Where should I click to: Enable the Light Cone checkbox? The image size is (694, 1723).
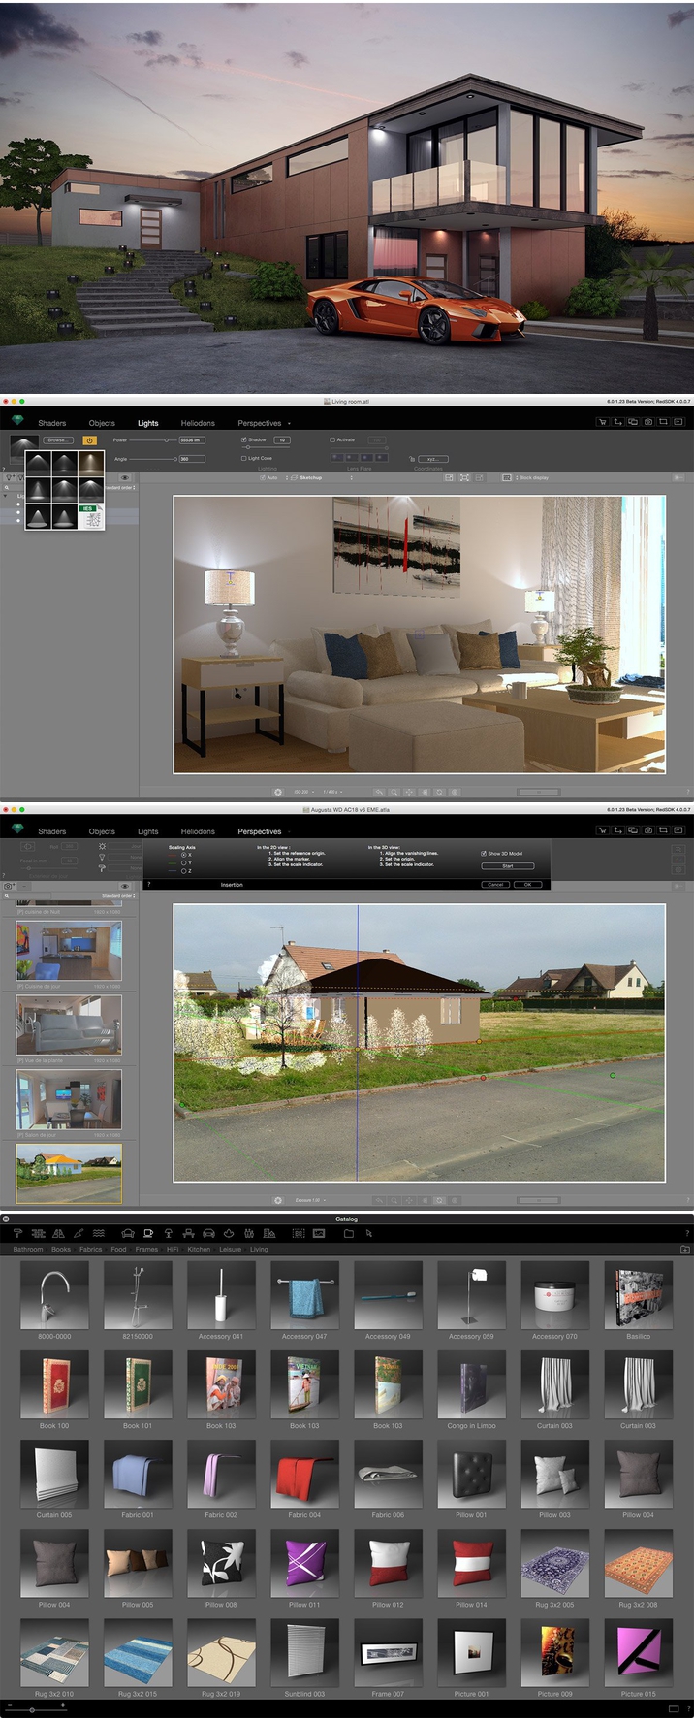(x=243, y=458)
